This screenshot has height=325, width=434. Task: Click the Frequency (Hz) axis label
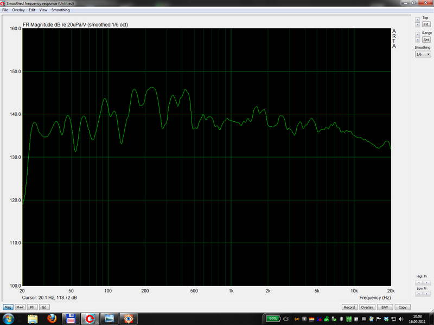point(375,297)
